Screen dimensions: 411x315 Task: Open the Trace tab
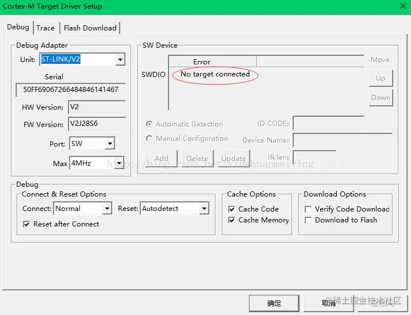[x=45, y=28]
